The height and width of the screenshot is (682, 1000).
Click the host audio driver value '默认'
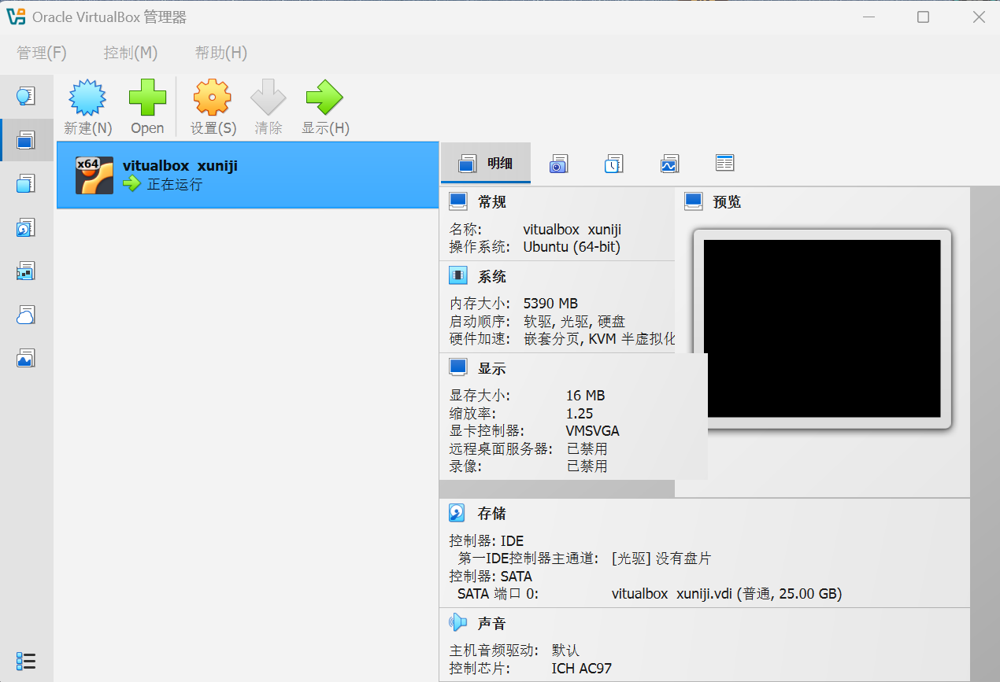coord(565,651)
